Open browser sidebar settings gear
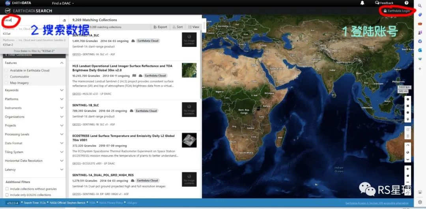The width and height of the screenshot is (426, 209). [420, 202]
